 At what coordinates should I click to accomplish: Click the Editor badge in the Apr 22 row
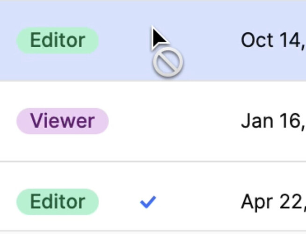pos(58,202)
